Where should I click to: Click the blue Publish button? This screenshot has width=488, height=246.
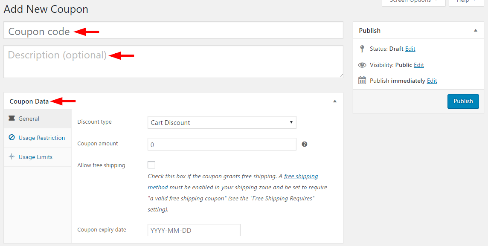point(463,101)
